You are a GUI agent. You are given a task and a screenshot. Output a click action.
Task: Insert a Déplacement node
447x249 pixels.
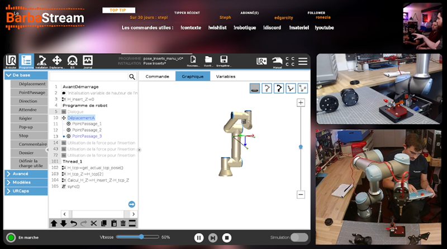[x=29, y=84]
